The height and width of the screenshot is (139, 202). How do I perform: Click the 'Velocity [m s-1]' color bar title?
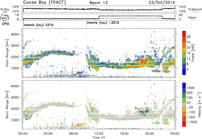[x=199, y=105]
